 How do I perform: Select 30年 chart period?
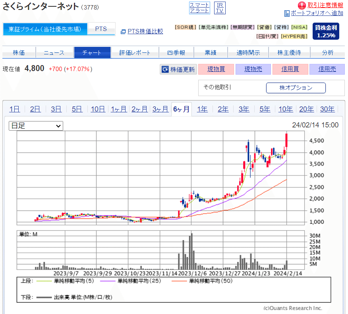tap(327, 109)
